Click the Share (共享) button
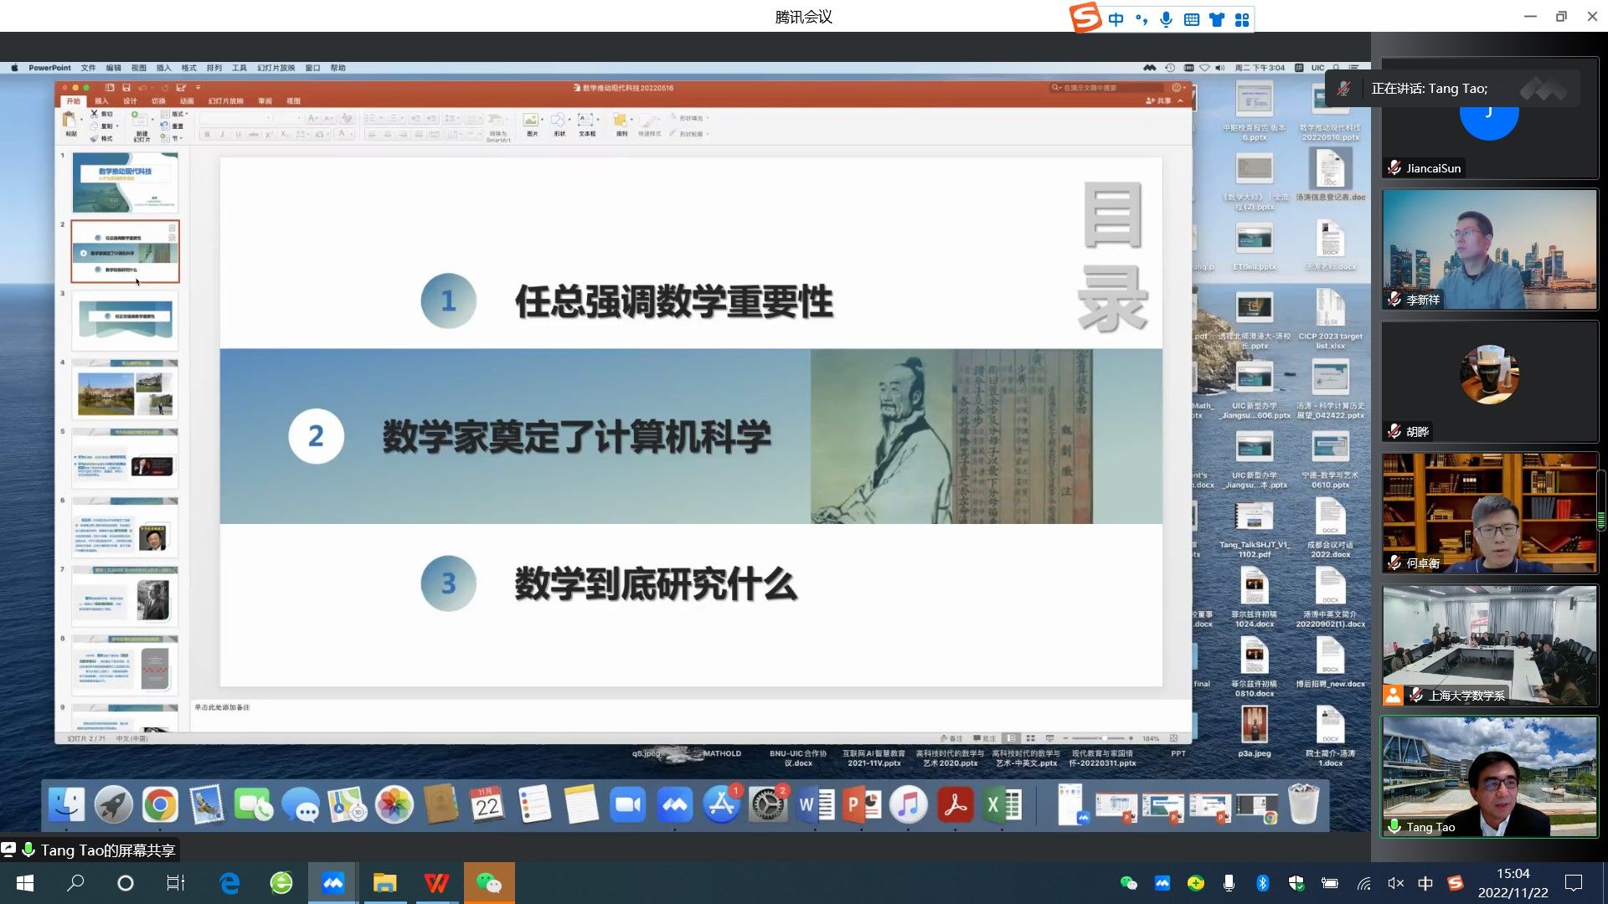This screenshot has height=904, width=1608. (1159, 101)
